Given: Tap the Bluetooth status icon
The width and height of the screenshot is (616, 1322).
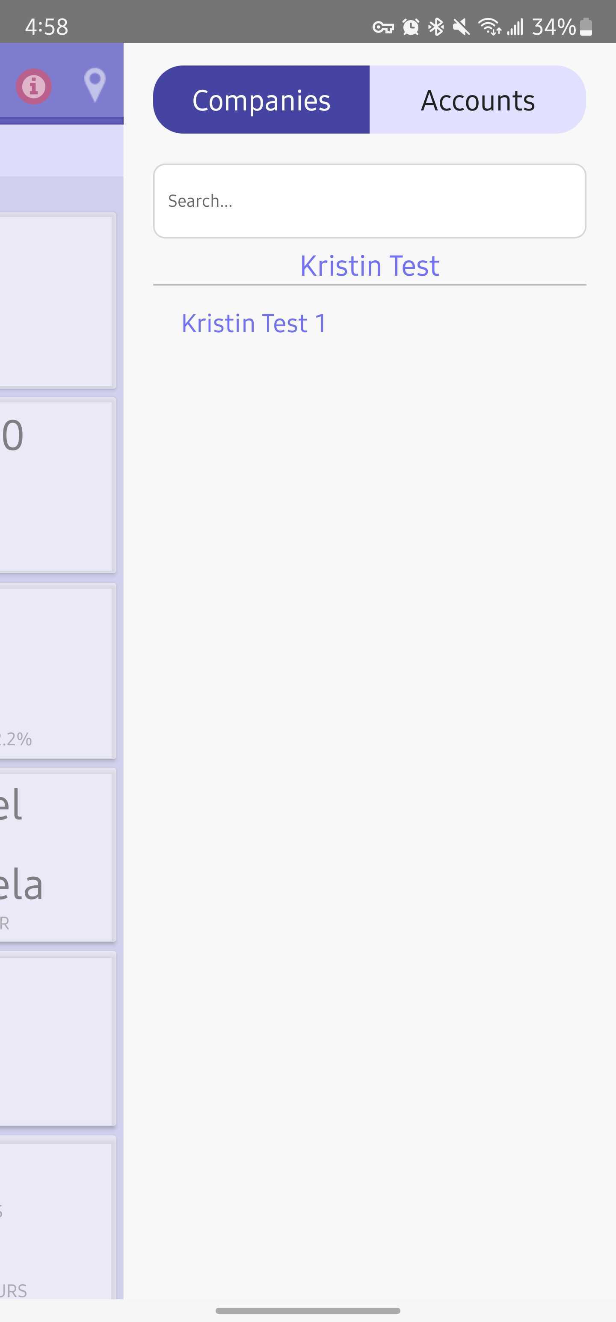Looking at the screenshot, I should [436, 27].
